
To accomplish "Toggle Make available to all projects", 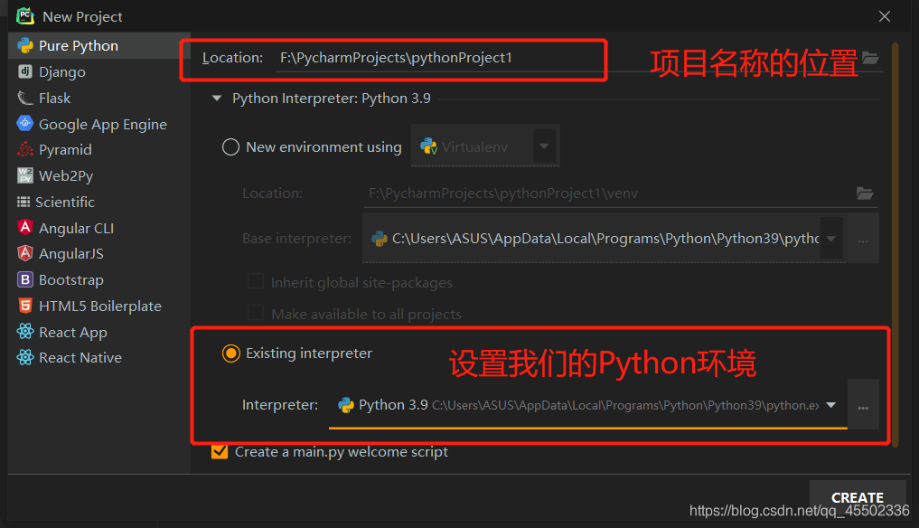I will [256, 314].
